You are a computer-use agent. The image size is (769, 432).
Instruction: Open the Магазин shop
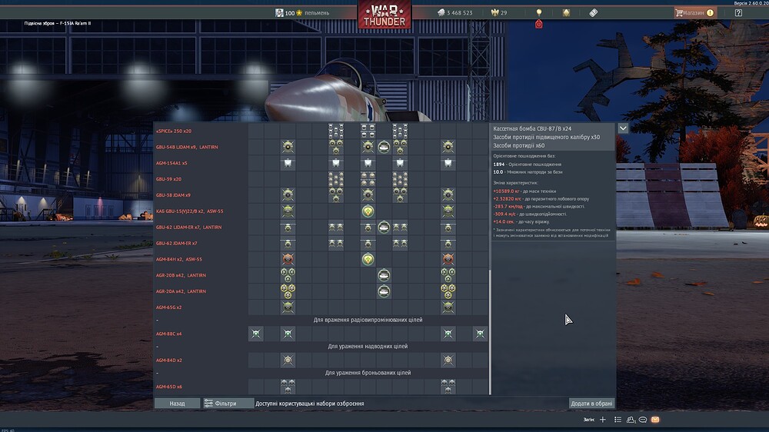695,13
